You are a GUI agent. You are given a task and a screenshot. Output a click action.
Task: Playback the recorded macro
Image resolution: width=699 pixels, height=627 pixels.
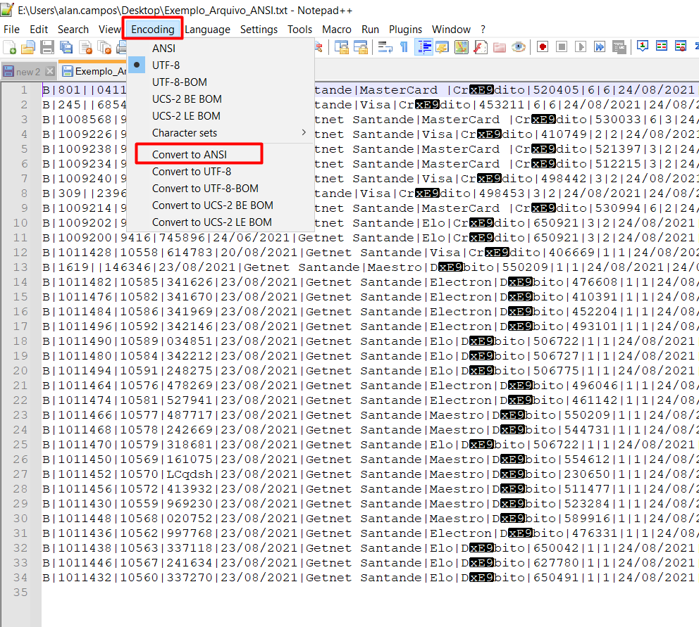tap(581, 46)
